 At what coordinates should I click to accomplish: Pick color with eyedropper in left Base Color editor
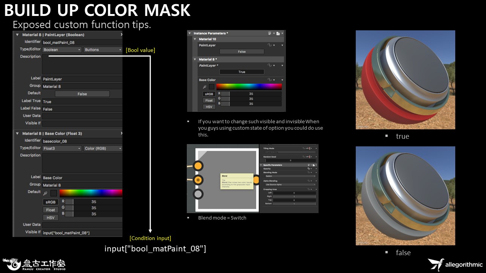[x=45, y=193]
